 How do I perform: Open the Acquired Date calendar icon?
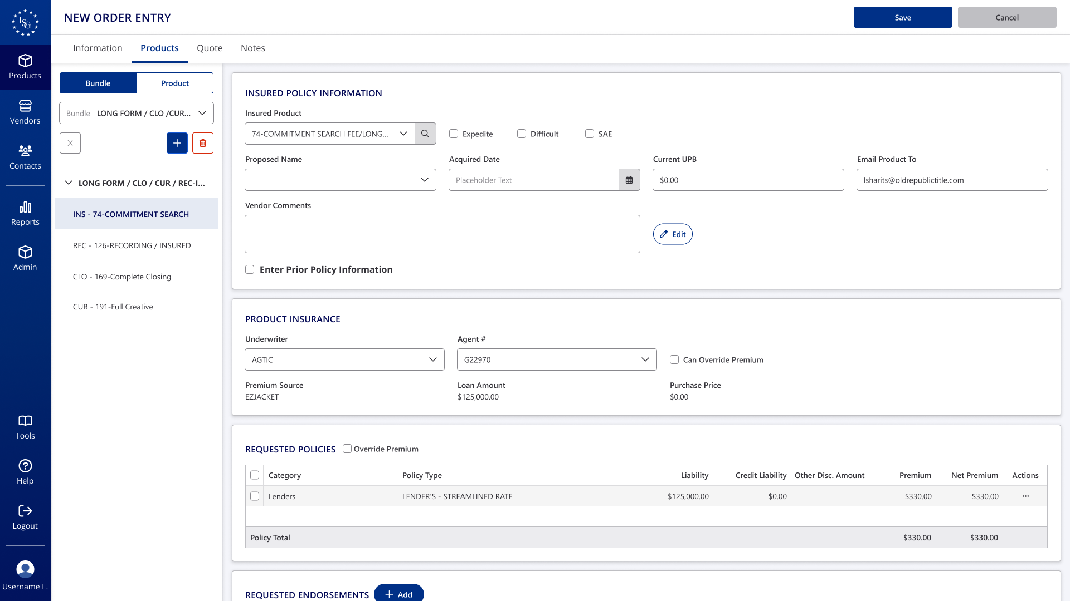click(x=629, y=180)
